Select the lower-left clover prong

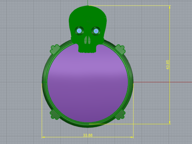pos(55,114)
